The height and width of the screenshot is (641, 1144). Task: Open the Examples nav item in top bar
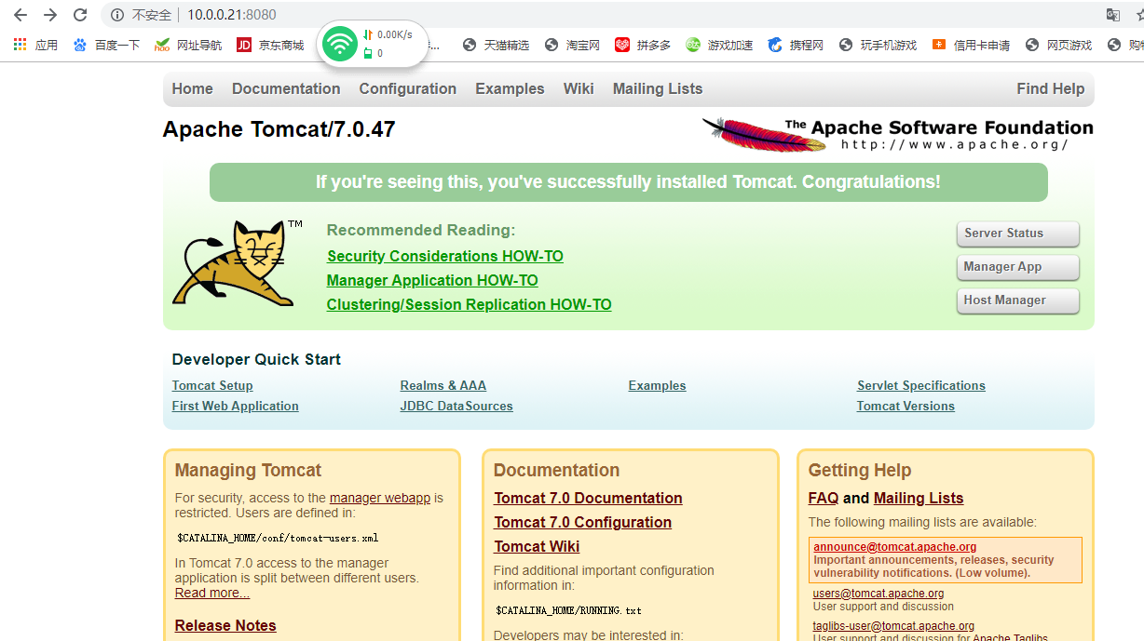pos(510,88)
